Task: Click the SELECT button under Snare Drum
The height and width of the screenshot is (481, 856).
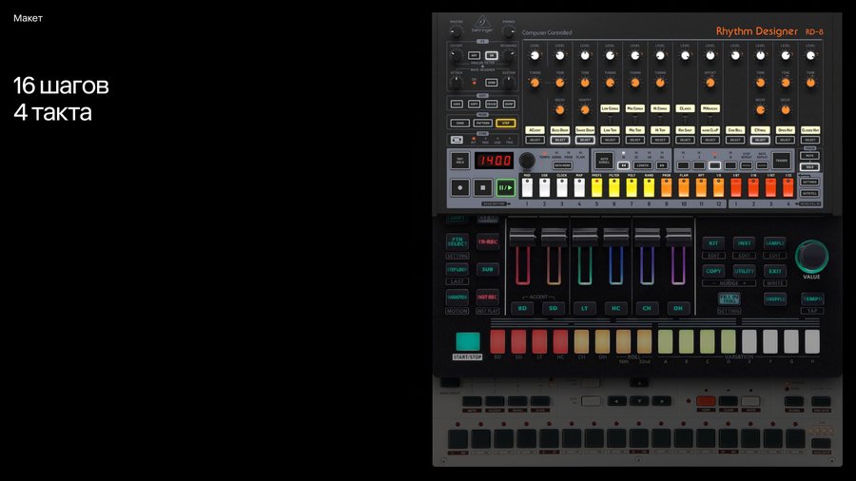Action: click(585, 140)
